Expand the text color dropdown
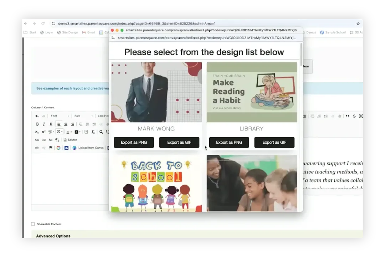Screen dimensions: 385x257 click(71, 132)
